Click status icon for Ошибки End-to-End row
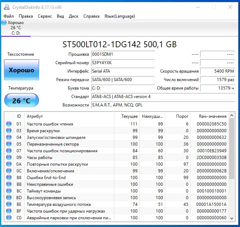Viewport: 240px width, 227px height. point(9,177)
